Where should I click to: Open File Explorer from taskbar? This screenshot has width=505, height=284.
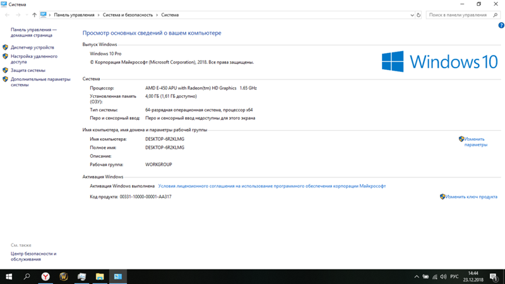100,276
